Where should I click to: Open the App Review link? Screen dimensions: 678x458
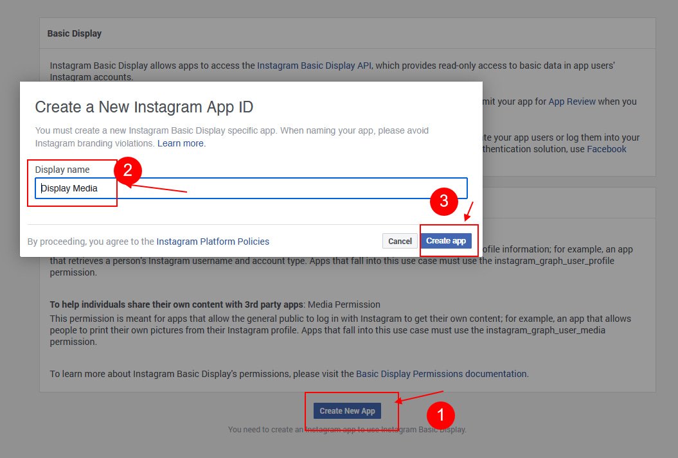point(572,101)
